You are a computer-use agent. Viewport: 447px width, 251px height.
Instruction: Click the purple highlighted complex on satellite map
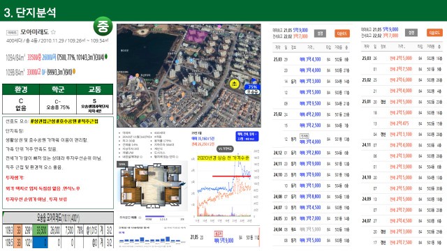pos(196,36)
